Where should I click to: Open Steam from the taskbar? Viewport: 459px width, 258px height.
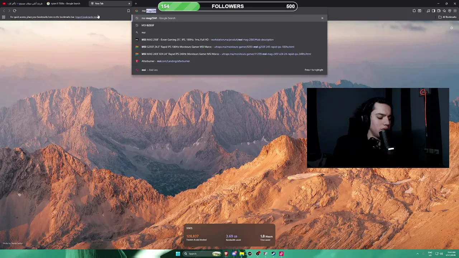click(x=273, y=254)
